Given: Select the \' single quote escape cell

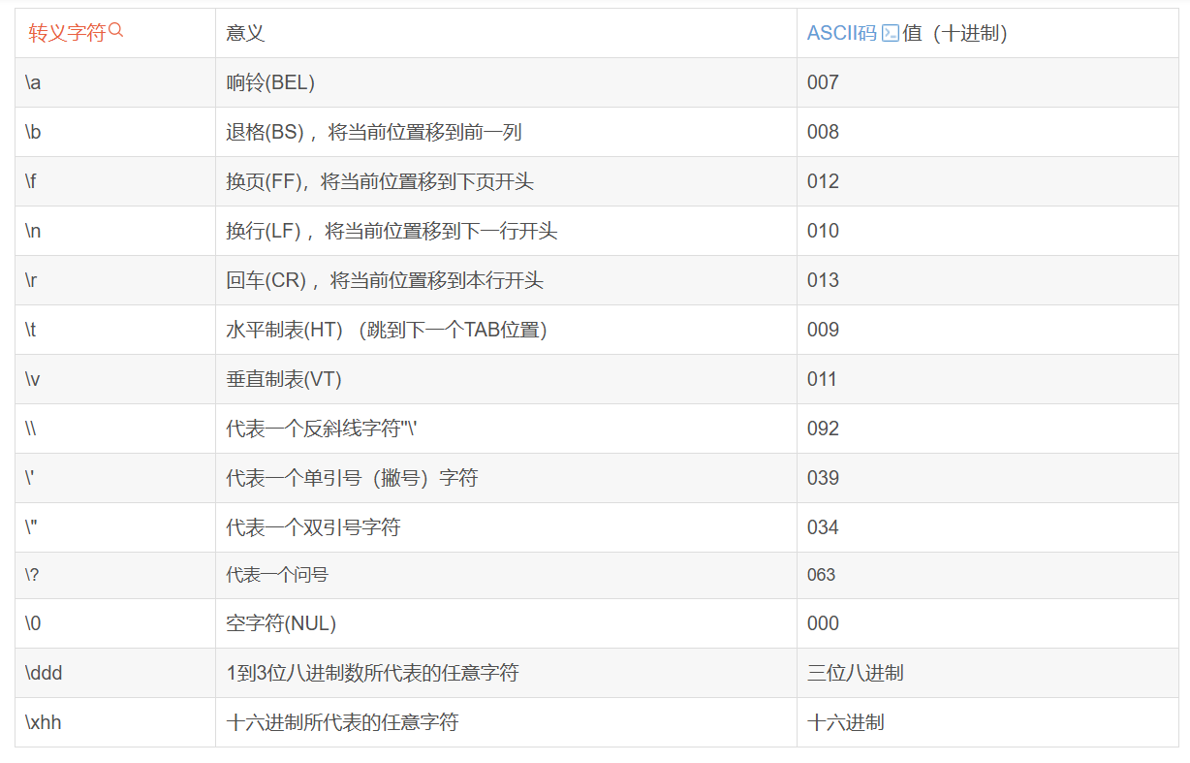Looking at the screenshot, I should click(x=115, y=478).
